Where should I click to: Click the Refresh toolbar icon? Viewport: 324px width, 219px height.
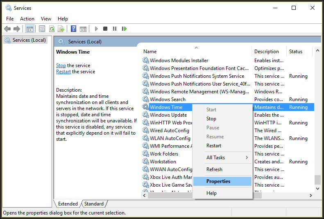click(x=52, y=29)
